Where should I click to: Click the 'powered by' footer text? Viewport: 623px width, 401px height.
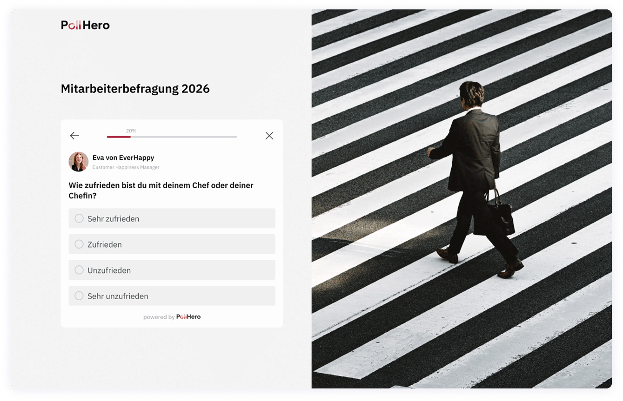(x=159, y=317)
